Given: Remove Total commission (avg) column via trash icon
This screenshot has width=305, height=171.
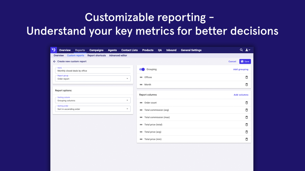Looking at the screenshot, I should point(247,110).
